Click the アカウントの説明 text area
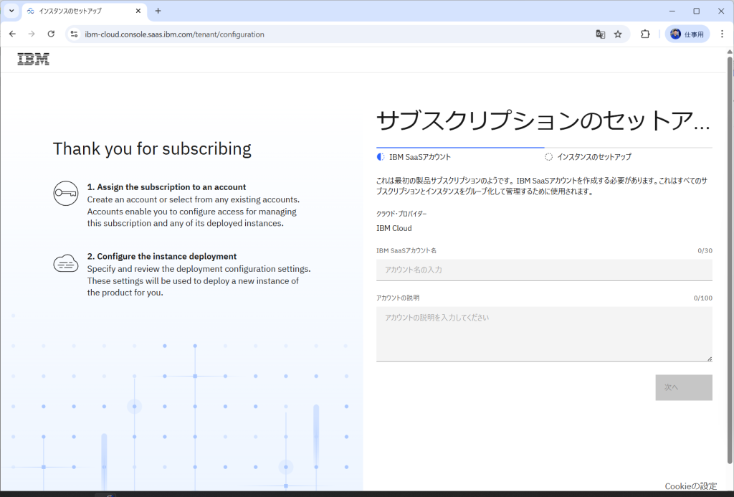This screenshot has height=497, width=734. [x=544, y=334]
